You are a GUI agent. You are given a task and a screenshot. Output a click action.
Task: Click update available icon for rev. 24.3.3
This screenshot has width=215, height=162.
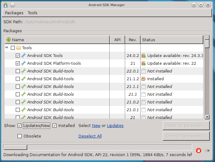pos(143,56)
